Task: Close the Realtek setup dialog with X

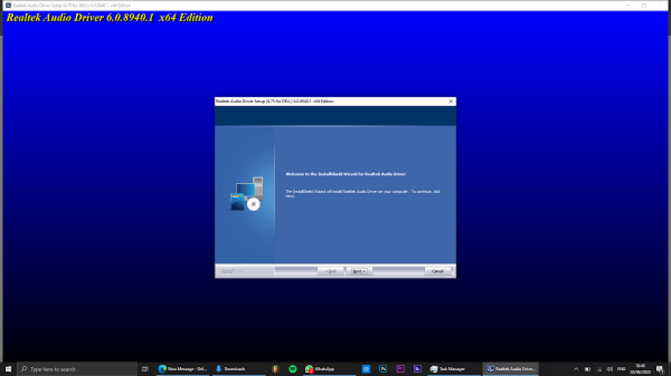Action: click(x=451, y=101)
